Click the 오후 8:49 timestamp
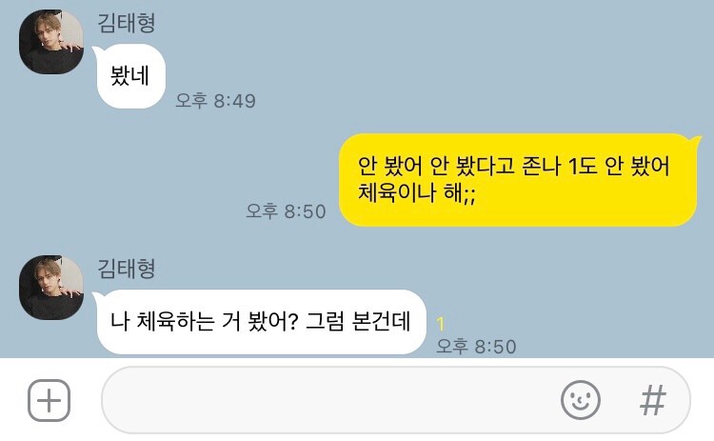Screen dimensions: 714x441 216,101
